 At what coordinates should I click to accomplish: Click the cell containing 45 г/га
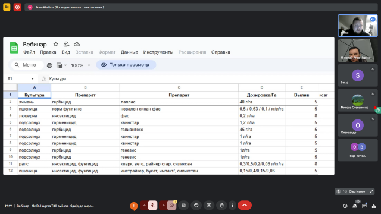pos(262,130)
